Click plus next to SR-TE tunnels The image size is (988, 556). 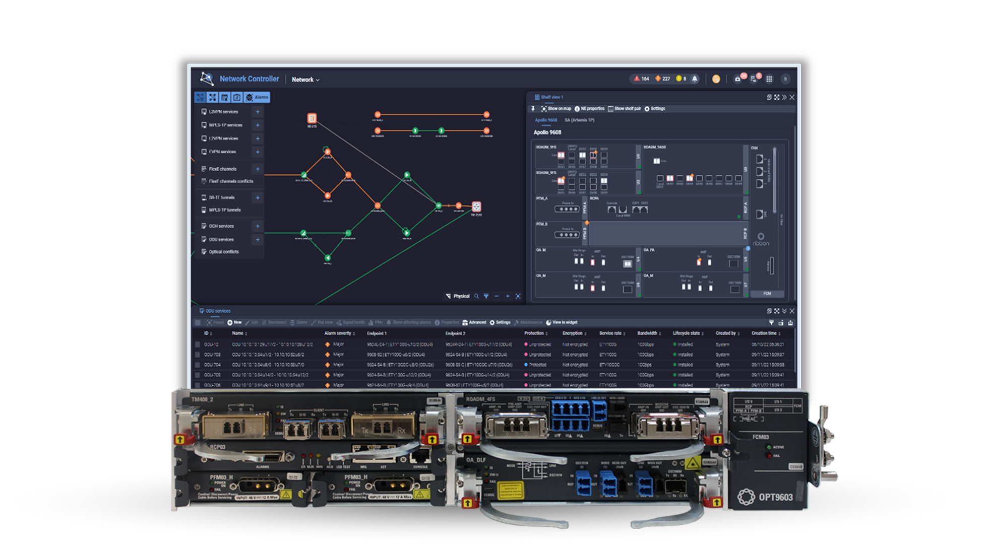(x=258, y=198)
